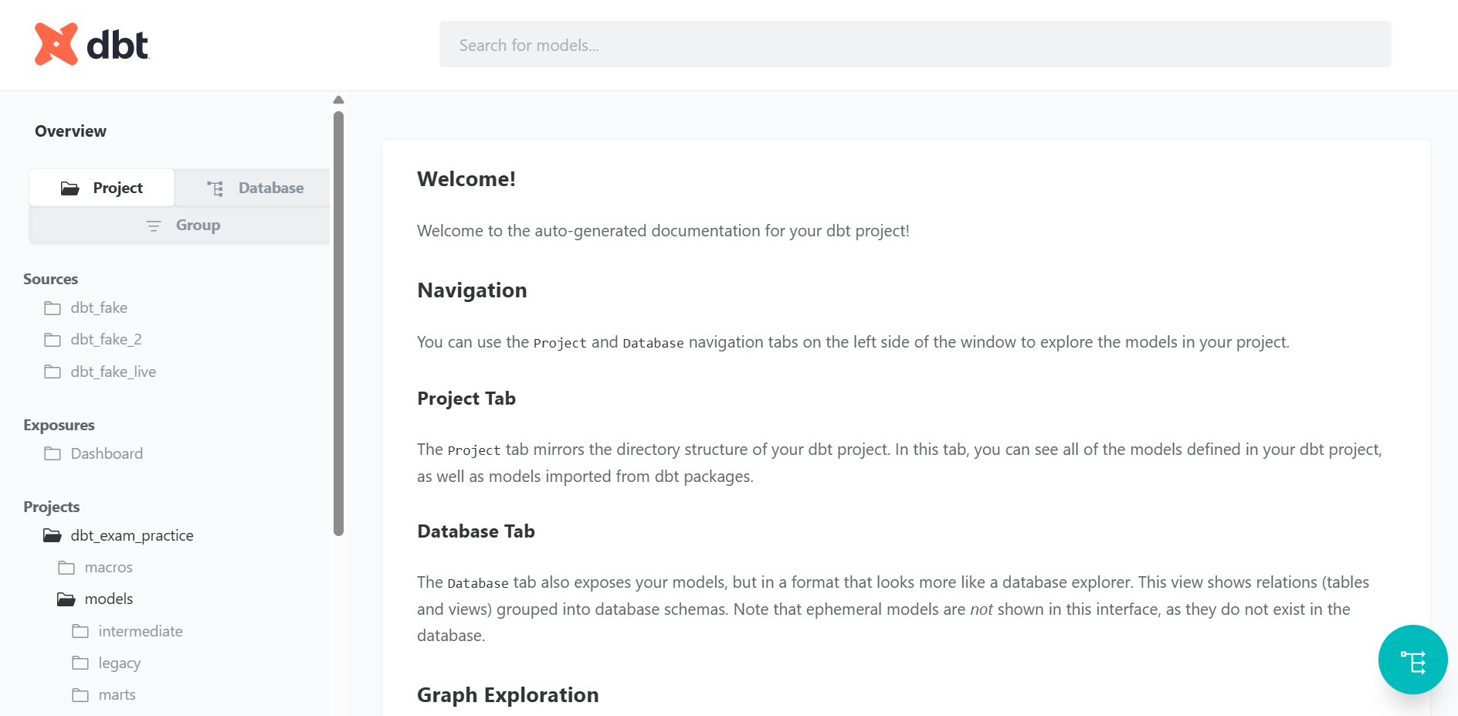Expand the dbt_fake_2 source

click(x=106, y=339)
